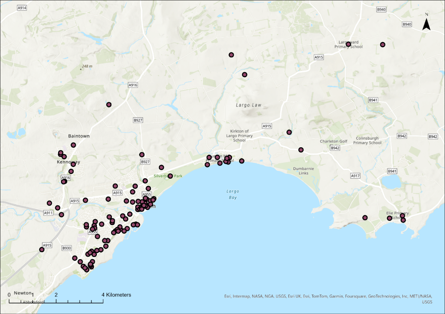Click the A914 road shield

coord(21,8)
